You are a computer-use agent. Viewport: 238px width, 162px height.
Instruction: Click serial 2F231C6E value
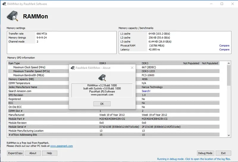[x=161, y=127]
